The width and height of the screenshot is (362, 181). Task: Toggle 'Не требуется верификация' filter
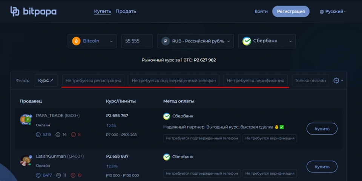[x=255, y=81]
